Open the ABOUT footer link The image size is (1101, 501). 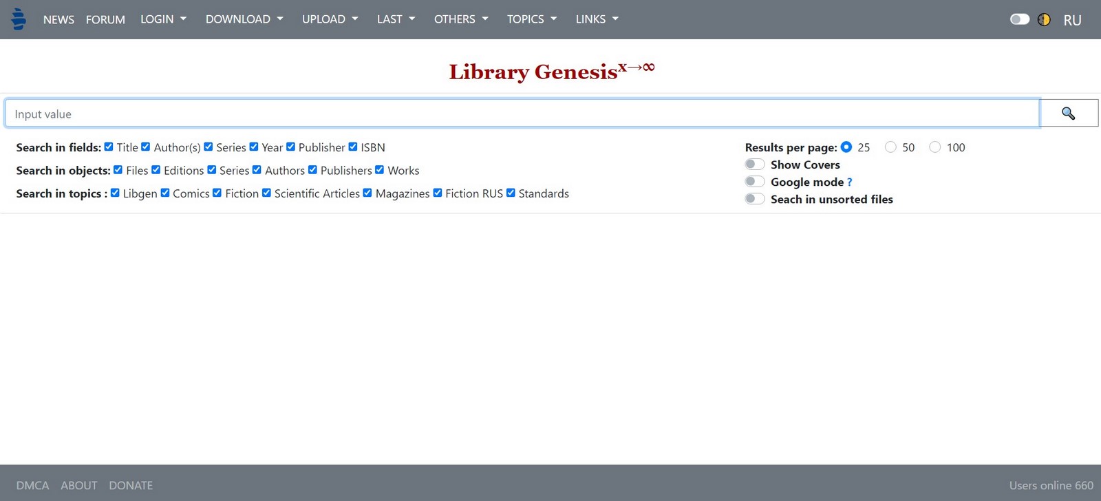coord(79,485)
